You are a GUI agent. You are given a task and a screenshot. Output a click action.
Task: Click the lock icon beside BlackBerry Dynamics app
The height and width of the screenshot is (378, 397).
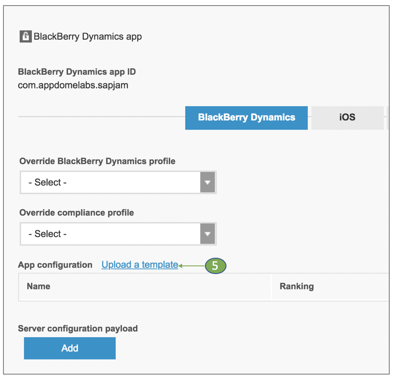tap(26, 37)
